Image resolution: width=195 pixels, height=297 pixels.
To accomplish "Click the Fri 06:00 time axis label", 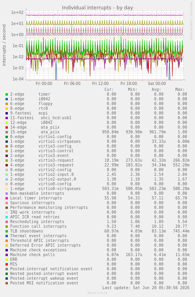I will (x=72, y=83).
